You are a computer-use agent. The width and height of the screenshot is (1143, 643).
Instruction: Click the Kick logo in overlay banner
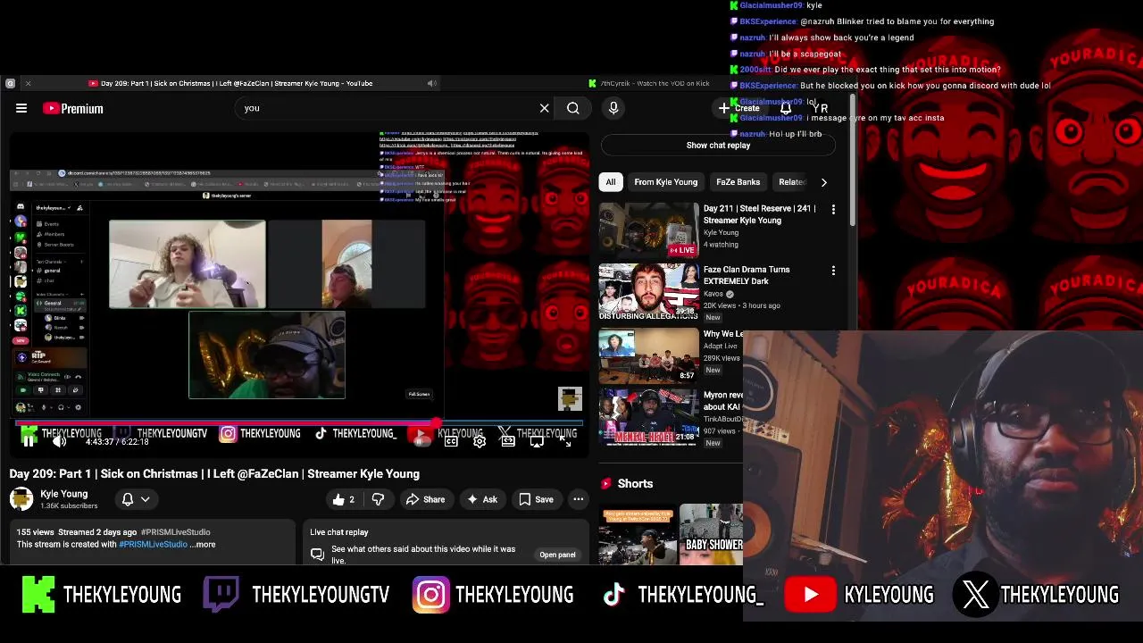pos(38,595)
